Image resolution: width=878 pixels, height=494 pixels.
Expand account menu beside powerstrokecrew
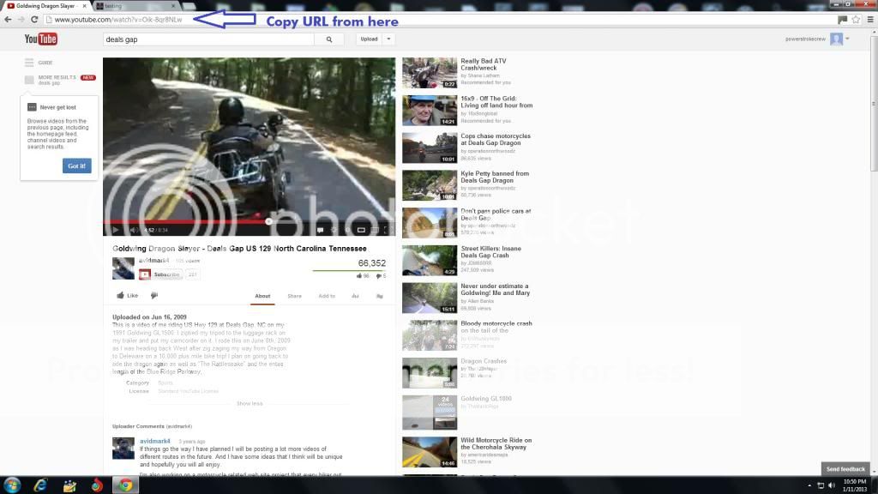(847, 39)
